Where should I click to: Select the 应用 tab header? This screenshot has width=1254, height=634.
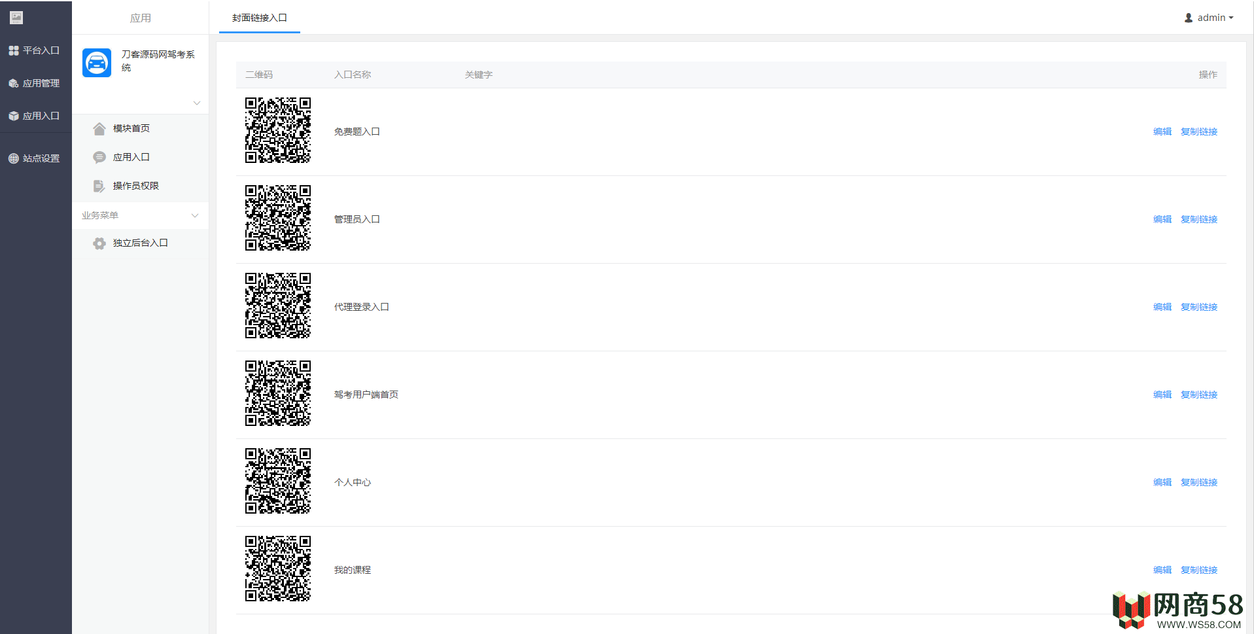point(141,18)
